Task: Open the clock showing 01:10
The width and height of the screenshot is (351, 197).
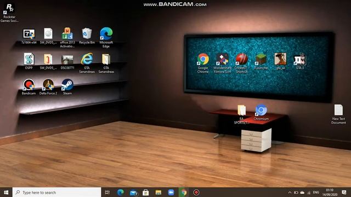Action: (x=330, y=192)
